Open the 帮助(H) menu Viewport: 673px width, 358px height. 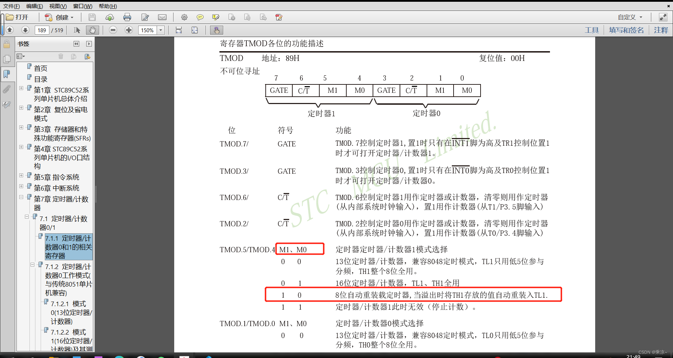[108, 6]
